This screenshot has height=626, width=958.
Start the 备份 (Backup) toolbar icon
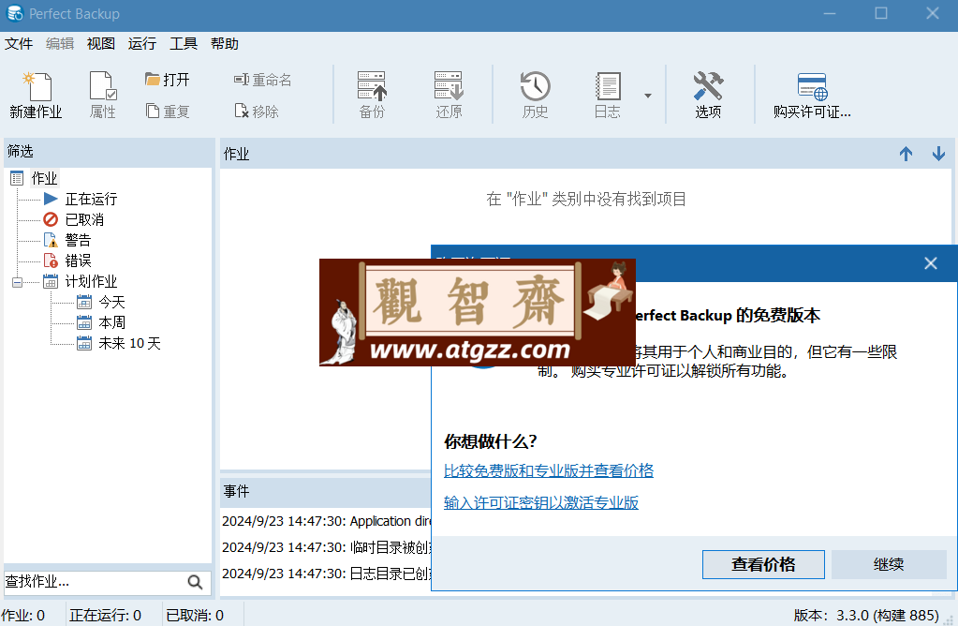[x=372, y=95]
